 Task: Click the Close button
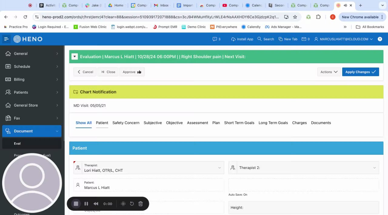[108, 72]
